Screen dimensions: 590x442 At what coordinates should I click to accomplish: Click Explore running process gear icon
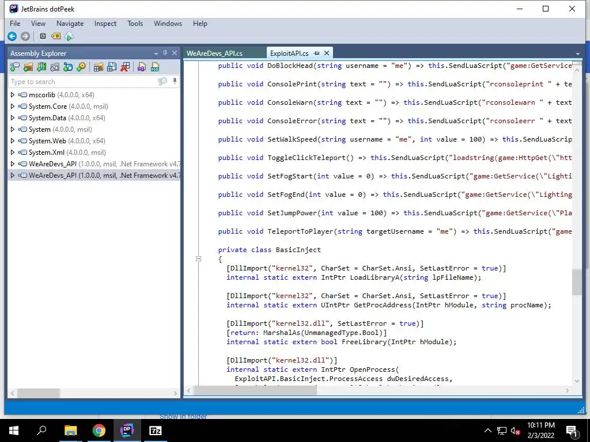click(81, 67)
